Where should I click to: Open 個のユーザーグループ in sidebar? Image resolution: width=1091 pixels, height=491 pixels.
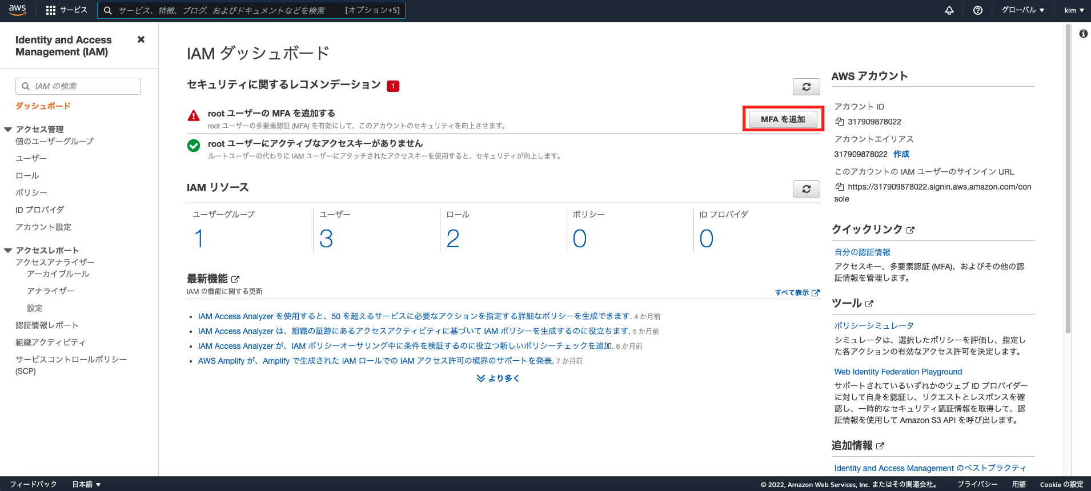pyautogui.click(x=54, y=141)
